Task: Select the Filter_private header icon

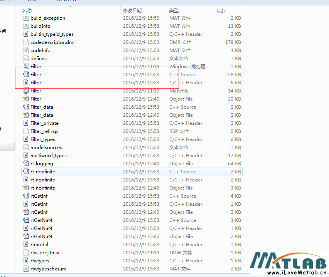Action: click(26, 123)
